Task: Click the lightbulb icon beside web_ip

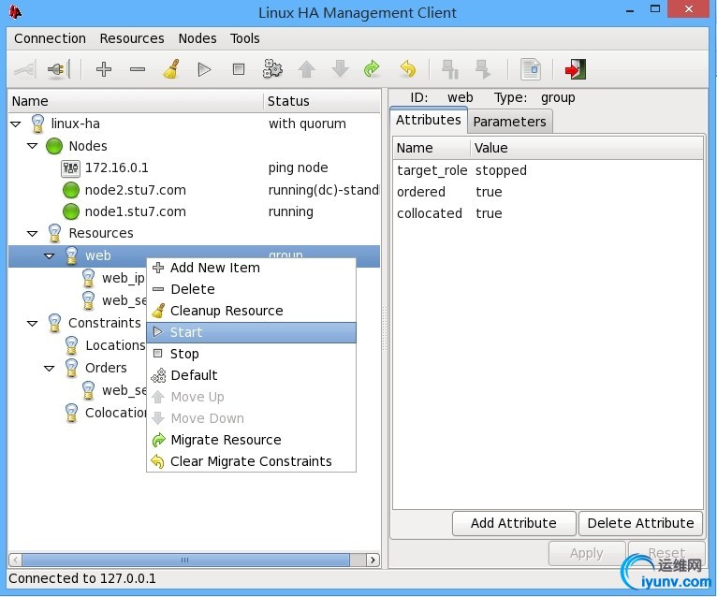Action: tap(88, 279)
